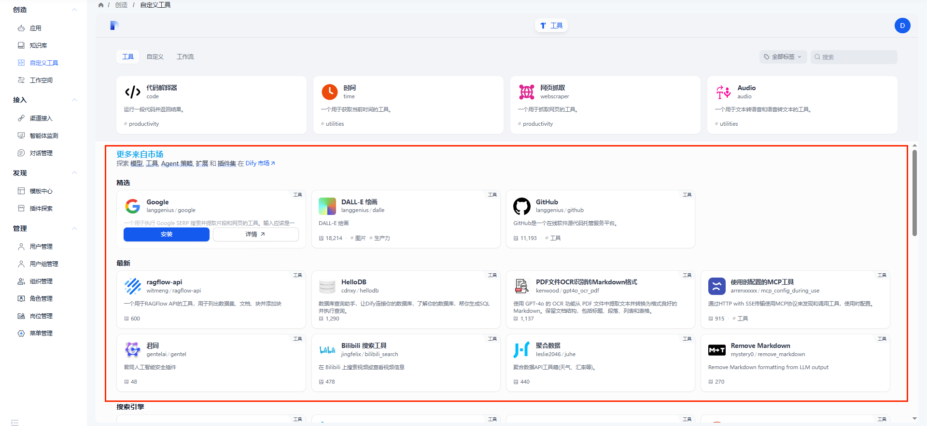927x426 pixels.
Task: Open the 聚合数据 juhe plugin card
Action: 601,363
